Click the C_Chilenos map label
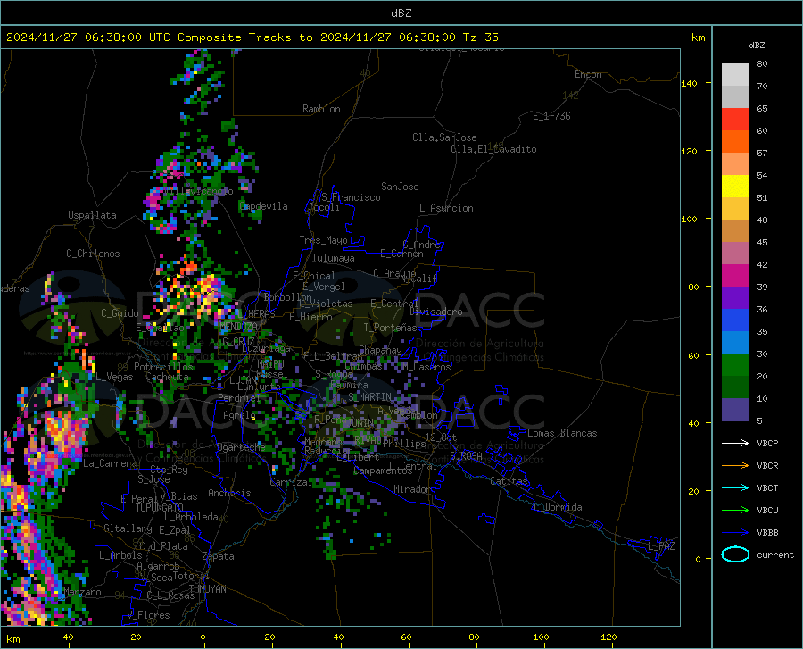This screenshot has height=649, width=803. pos(93,254)
